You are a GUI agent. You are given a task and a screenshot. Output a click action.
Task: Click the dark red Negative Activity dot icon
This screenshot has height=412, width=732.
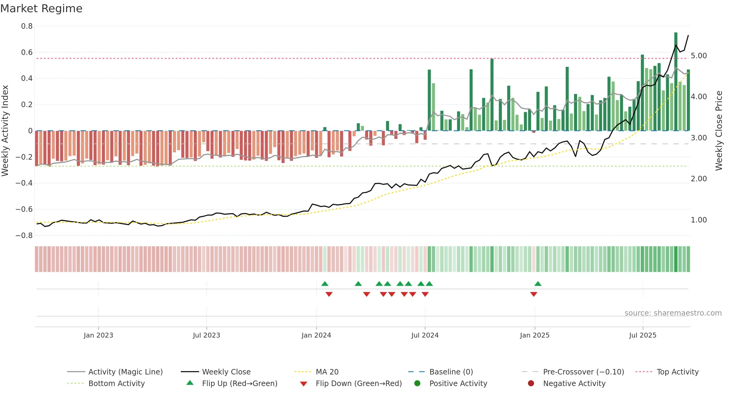click(x=531, y=383)
